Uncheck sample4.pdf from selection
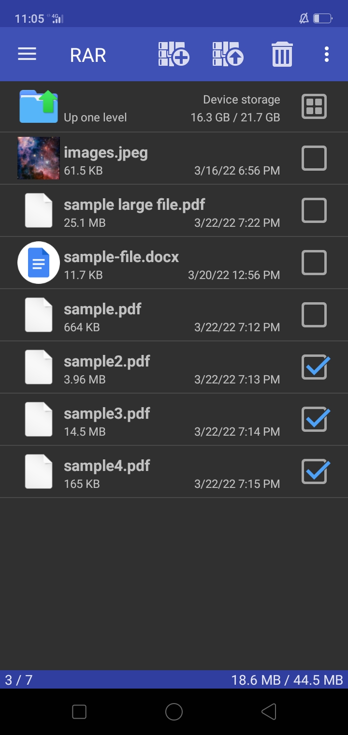Screen dimensions: 348x735 point(315,471)
